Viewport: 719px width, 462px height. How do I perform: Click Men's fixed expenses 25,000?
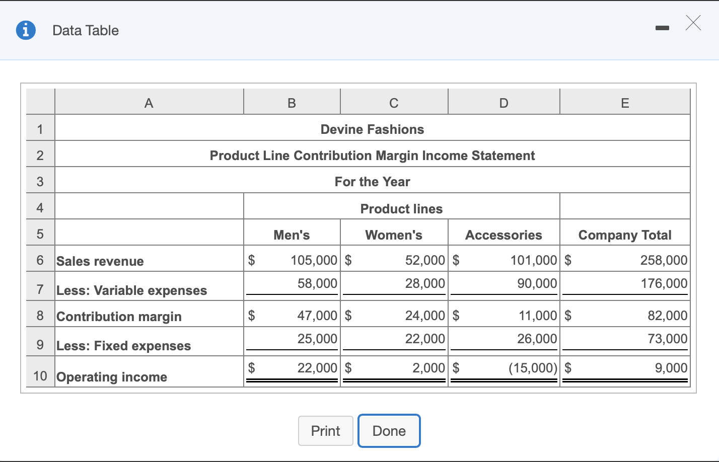318,339
